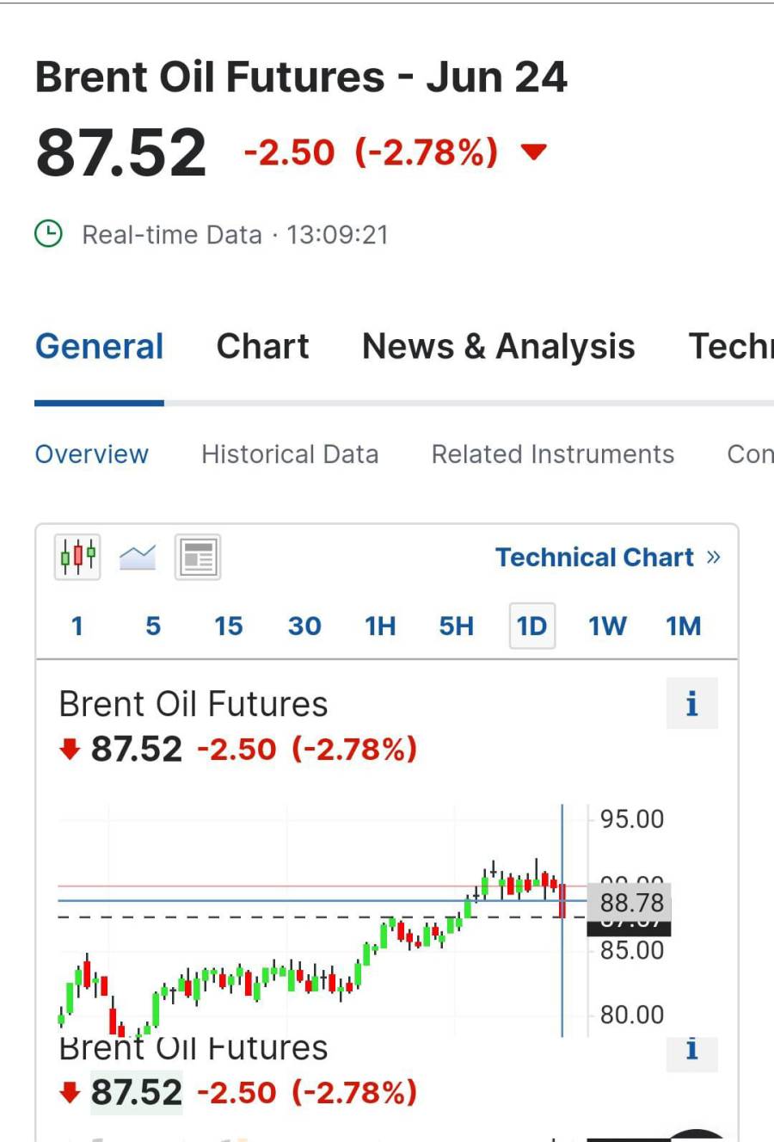774x1142 pixels.
Task: Select the candlestick chart type icon
Action: (x=77, y=557)
